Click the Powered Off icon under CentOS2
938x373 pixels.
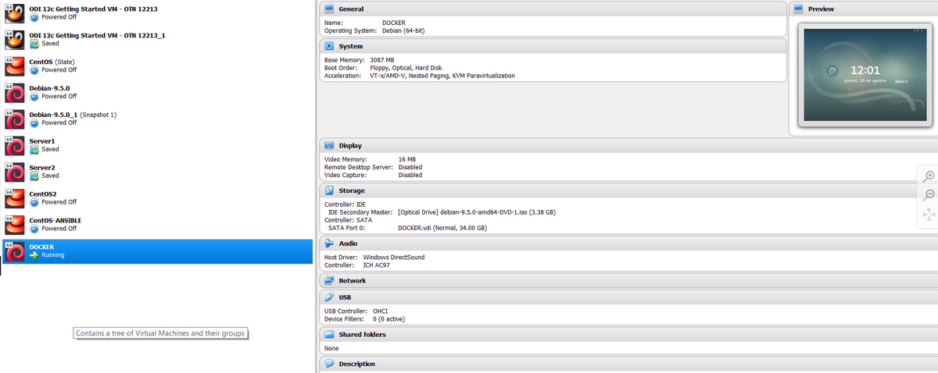(34, 202)
